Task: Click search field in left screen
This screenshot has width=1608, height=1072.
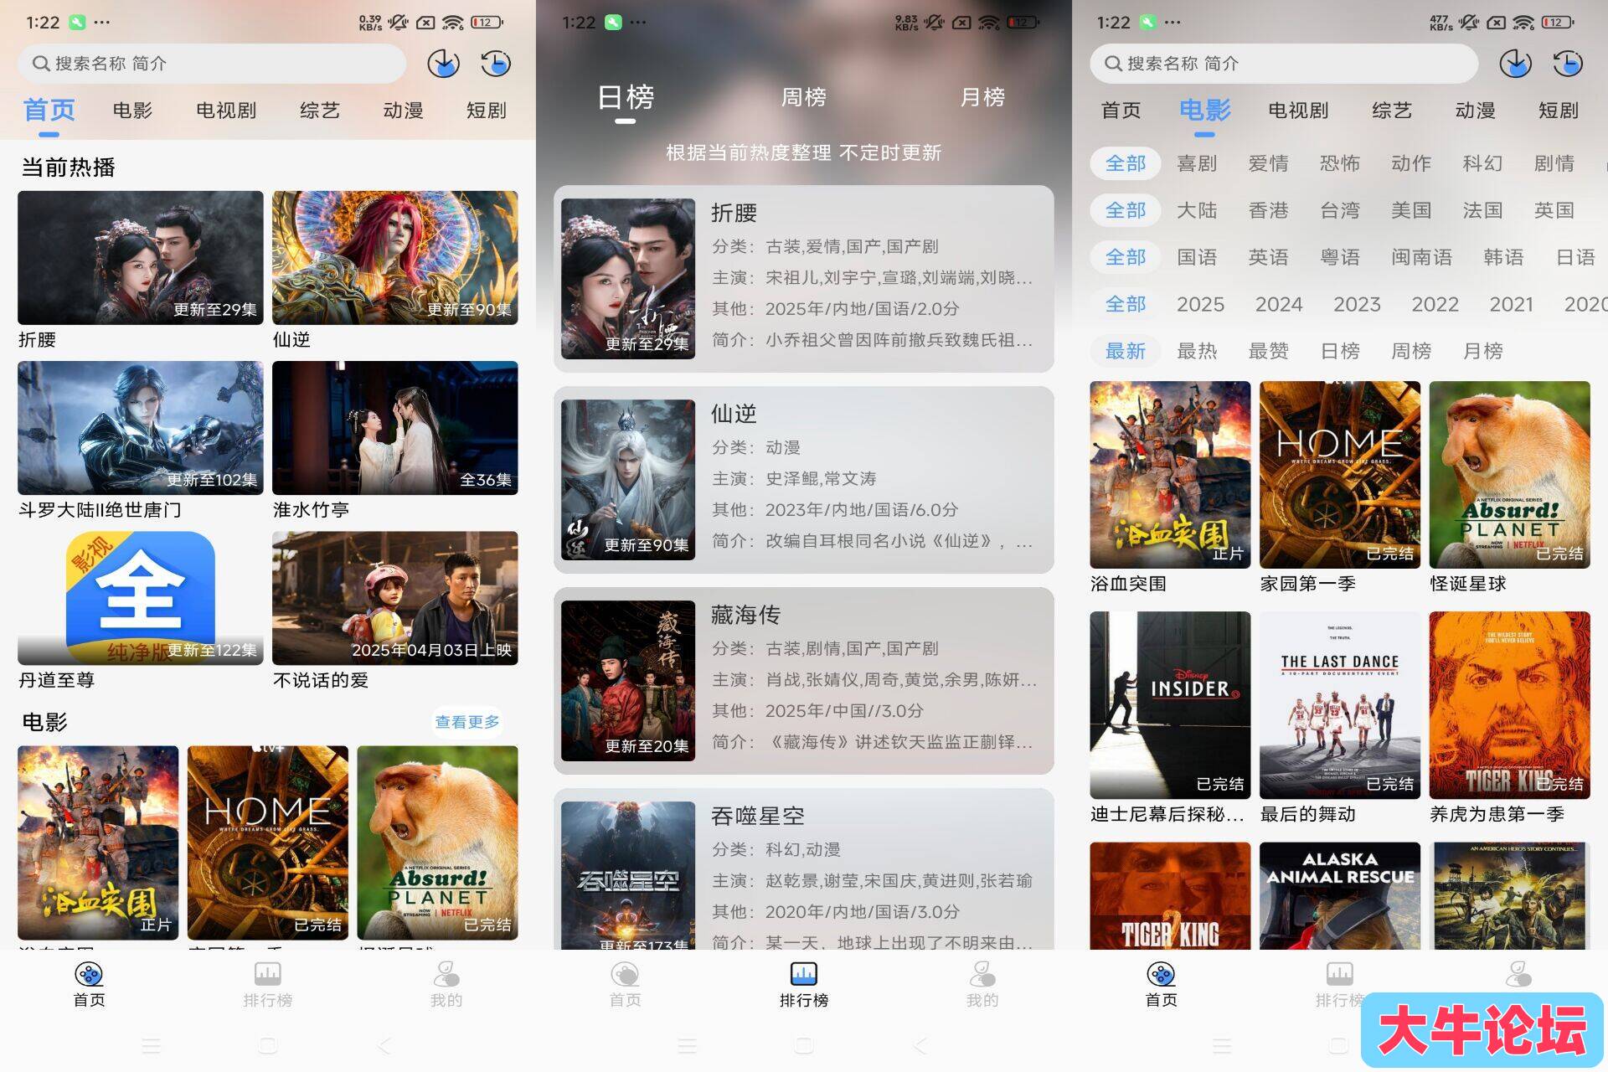Action: click(212, 64)
